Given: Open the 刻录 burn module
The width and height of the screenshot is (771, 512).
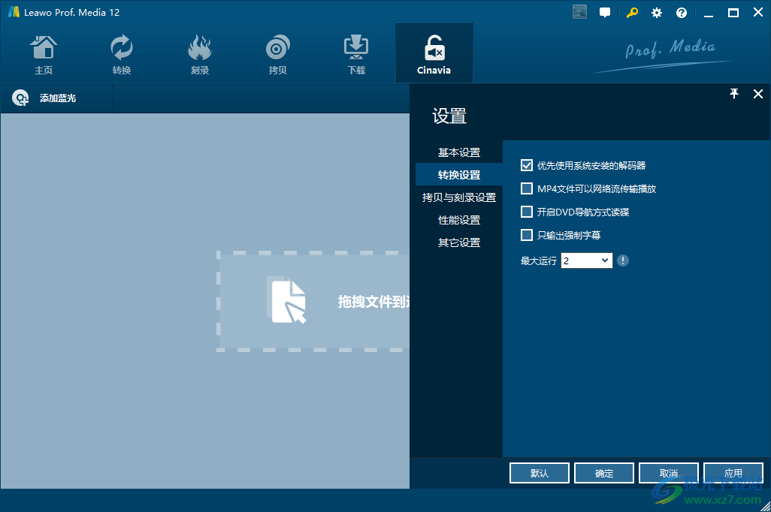Looking at the screenshot, I should tap(200, 54).
